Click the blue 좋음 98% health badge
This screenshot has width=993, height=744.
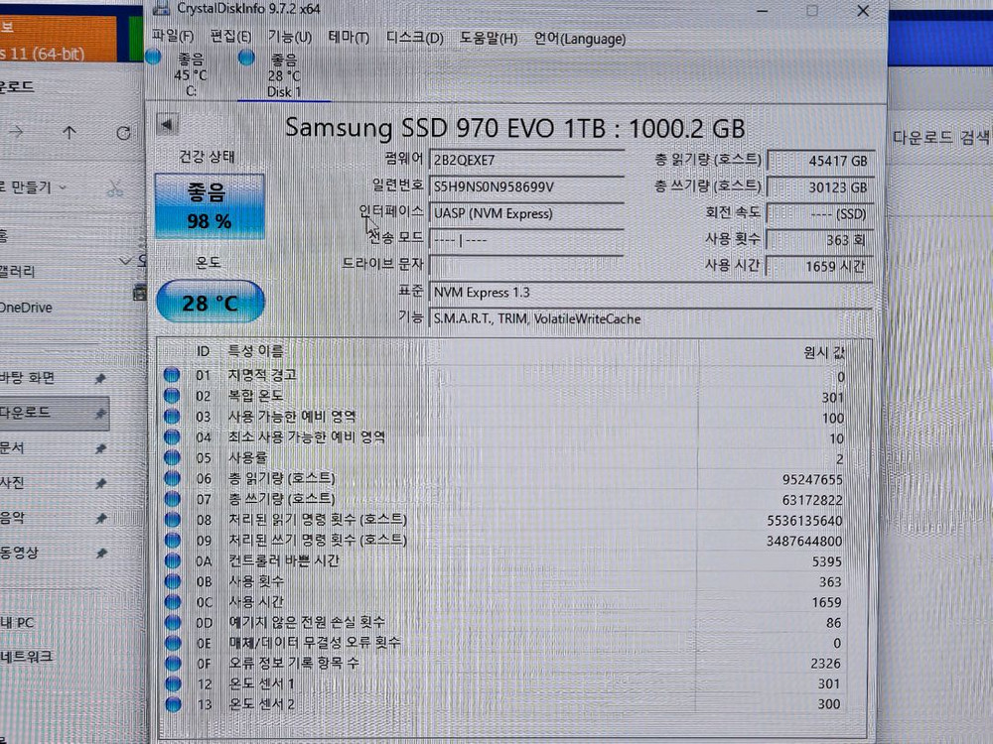pyautogui.click(x=209, y=204)
